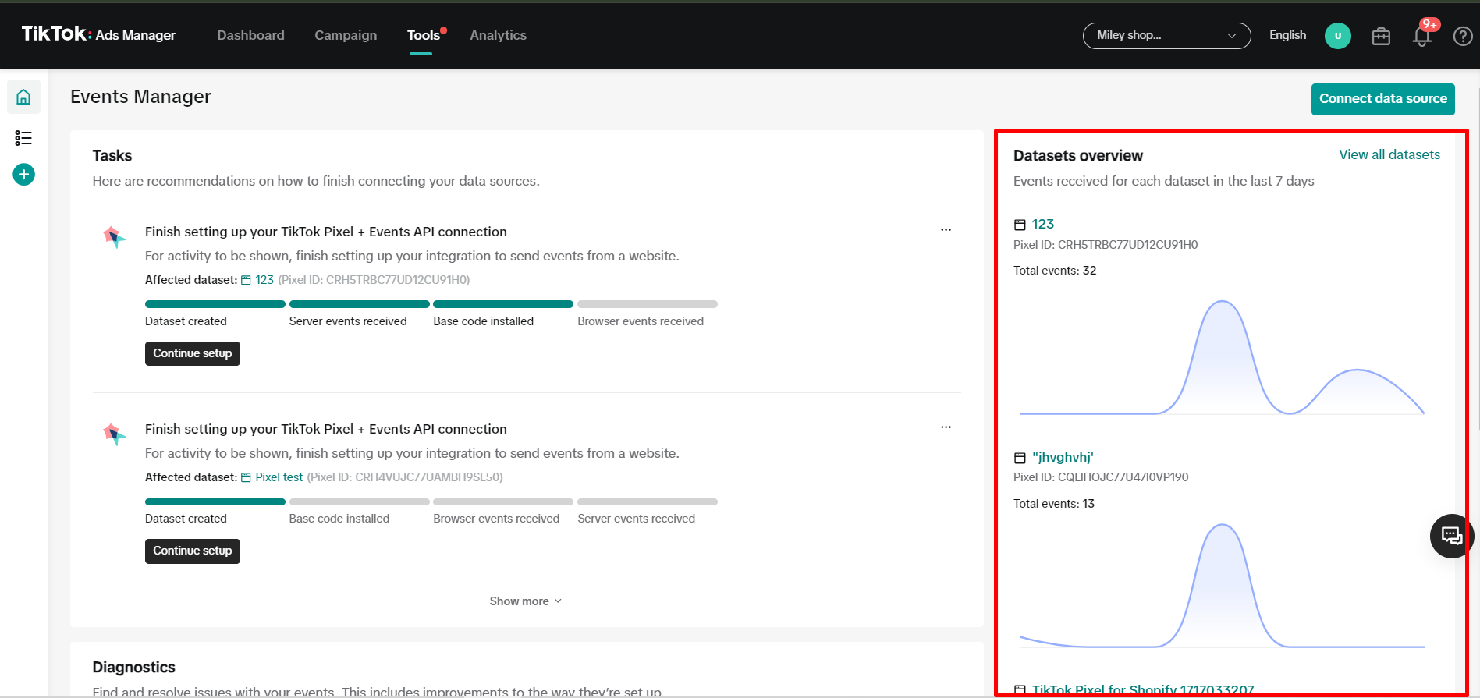Expand tasks with Show more
Image resolution: width=1480 pixels, height=698 pixels.
click(525, 601)
